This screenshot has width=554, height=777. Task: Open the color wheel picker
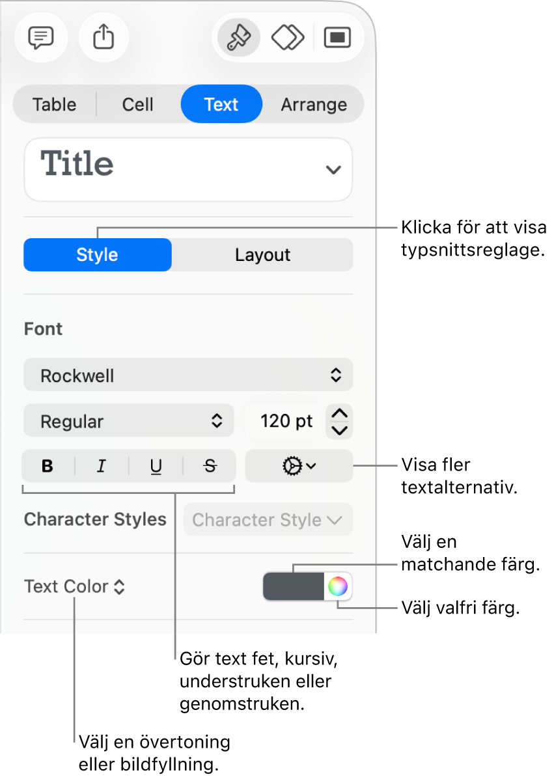(337, 587)
